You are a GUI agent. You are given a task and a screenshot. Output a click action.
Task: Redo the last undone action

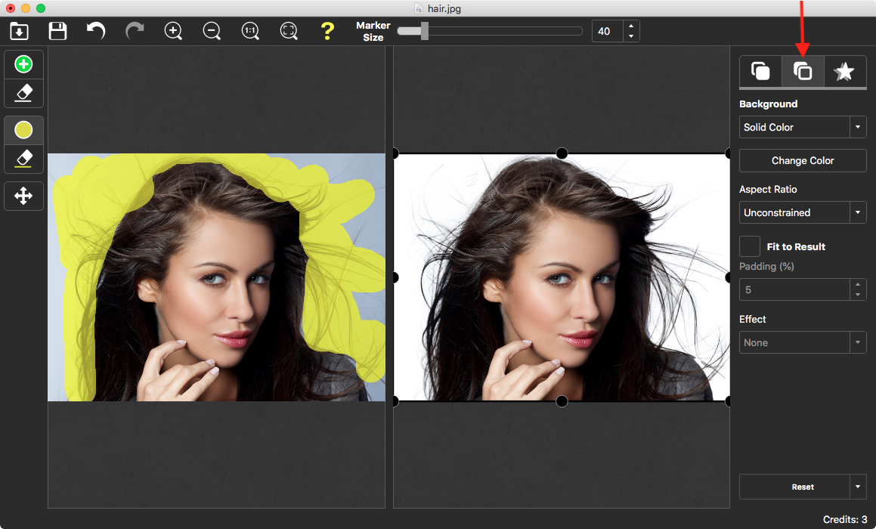[x=135, y=31]
